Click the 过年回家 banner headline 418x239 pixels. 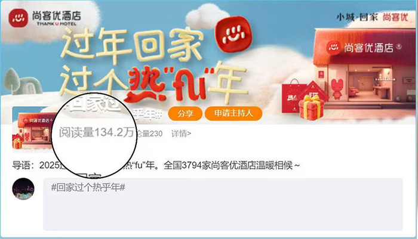pos(133,45)
